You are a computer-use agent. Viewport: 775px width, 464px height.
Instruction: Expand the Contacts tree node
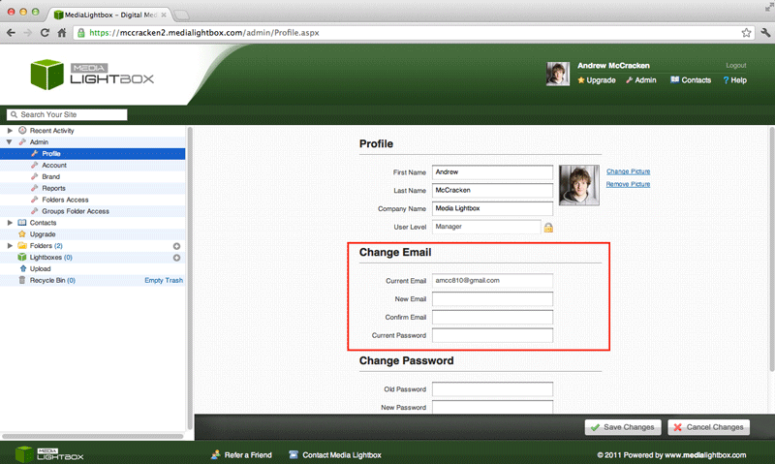(x=10, y=223)
